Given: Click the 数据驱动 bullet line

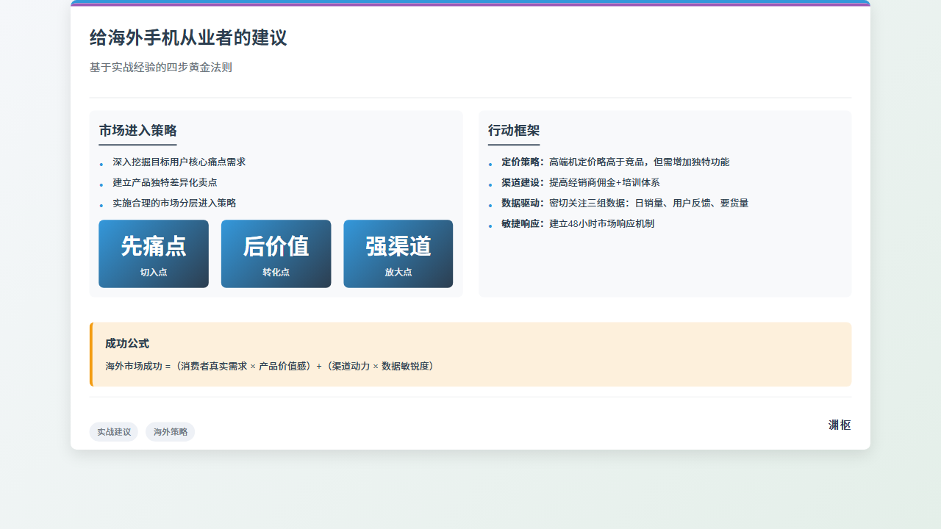Looking at the screenshot, I should (x=625, y=204).
